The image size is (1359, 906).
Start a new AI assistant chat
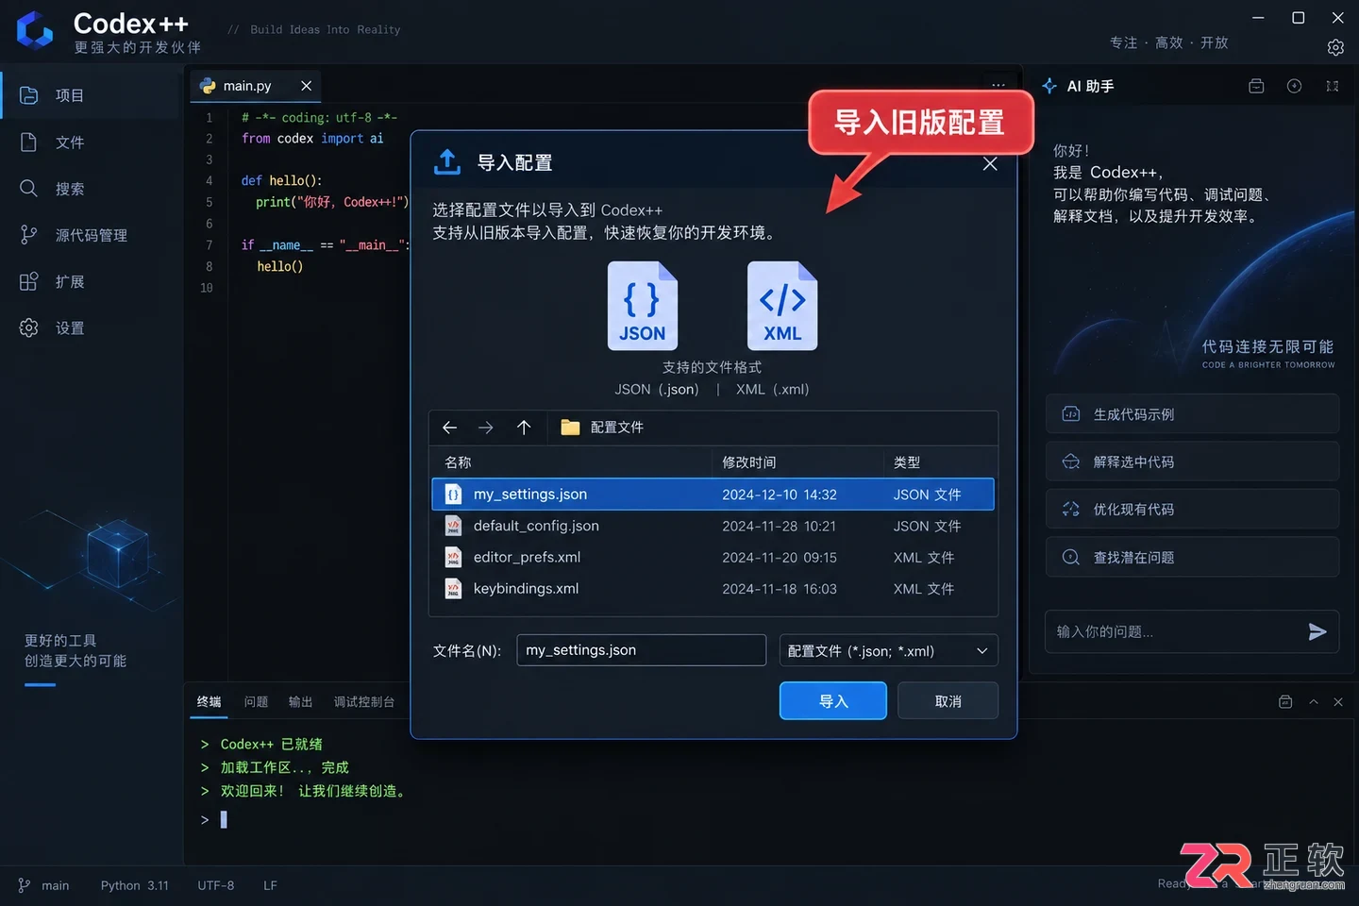[x=1295, y=86]
